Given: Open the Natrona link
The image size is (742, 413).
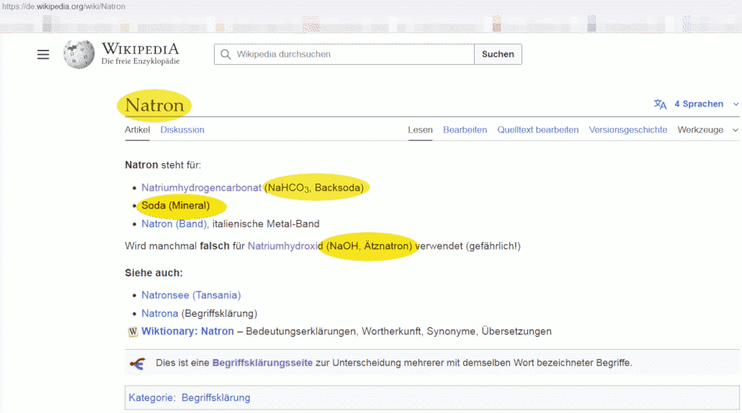Looking at the screenshot, I should [160, 314].
